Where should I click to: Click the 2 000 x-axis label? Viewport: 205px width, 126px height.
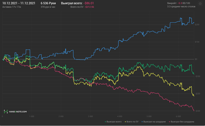point(61,116)
